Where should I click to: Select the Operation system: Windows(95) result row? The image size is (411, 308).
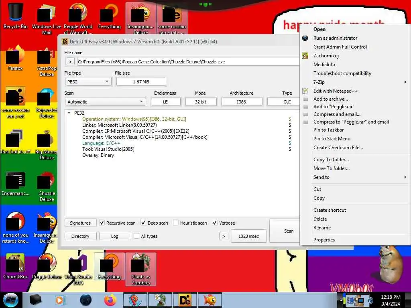[x=134, y=119]
